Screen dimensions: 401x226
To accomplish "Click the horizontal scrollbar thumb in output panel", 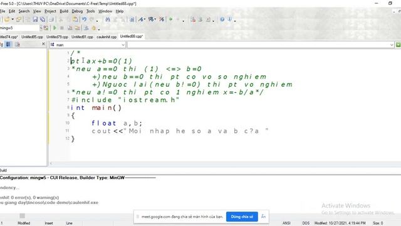I will 23,216.
